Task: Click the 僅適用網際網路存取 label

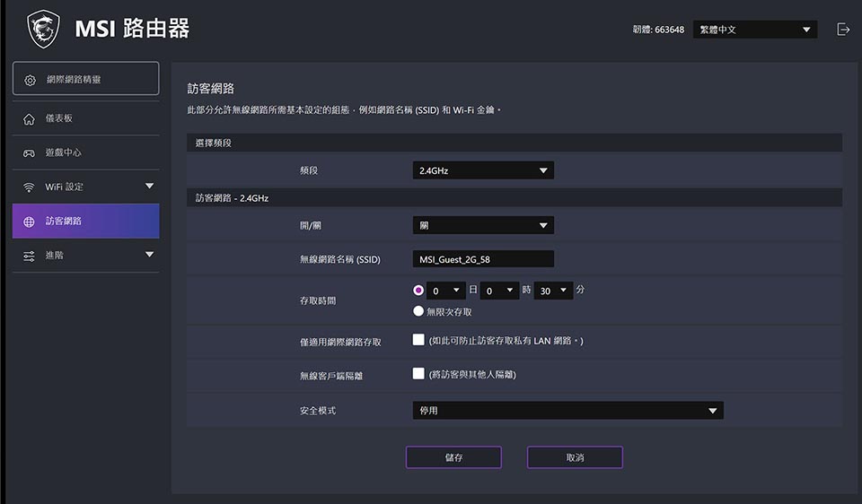Action: point(340,342)
